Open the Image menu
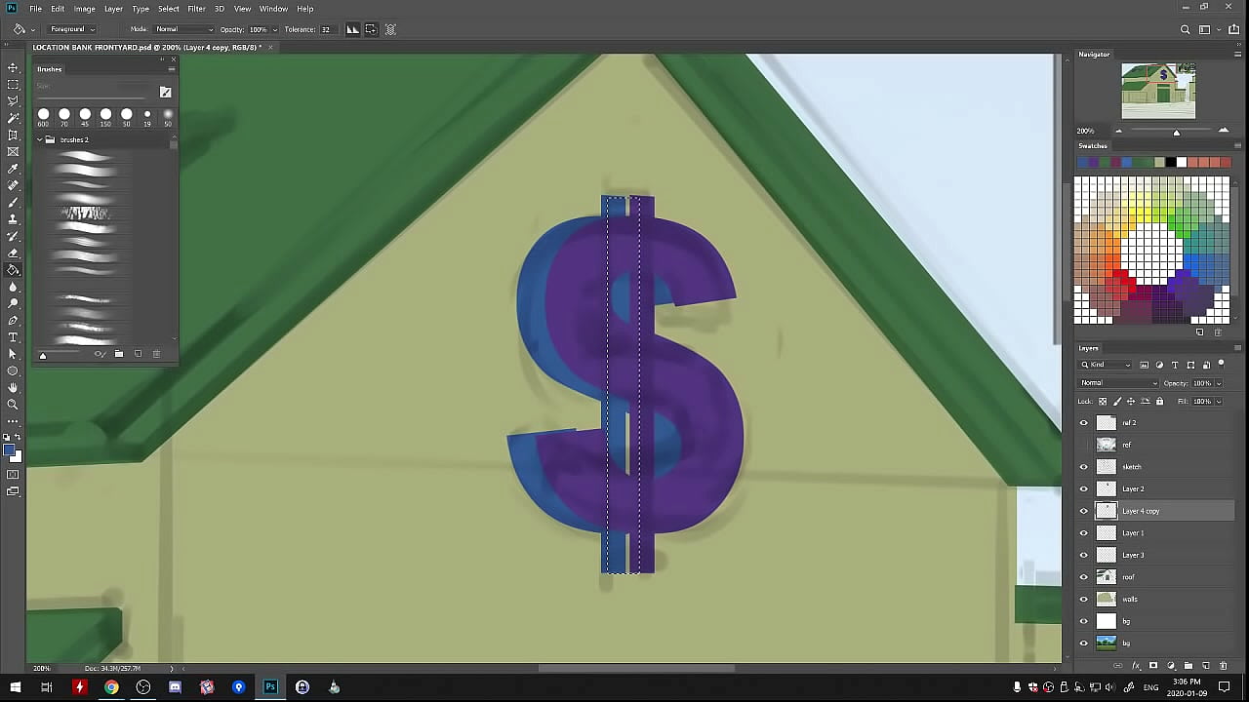The height and width of the screenshot is (702, 1249). [x=85, y=9]
